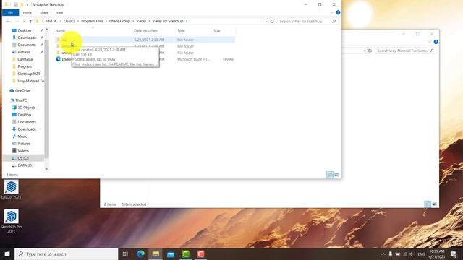Select the Microsoft Edge HTML file row
This screenshot has width=463, height=260.
145,59
